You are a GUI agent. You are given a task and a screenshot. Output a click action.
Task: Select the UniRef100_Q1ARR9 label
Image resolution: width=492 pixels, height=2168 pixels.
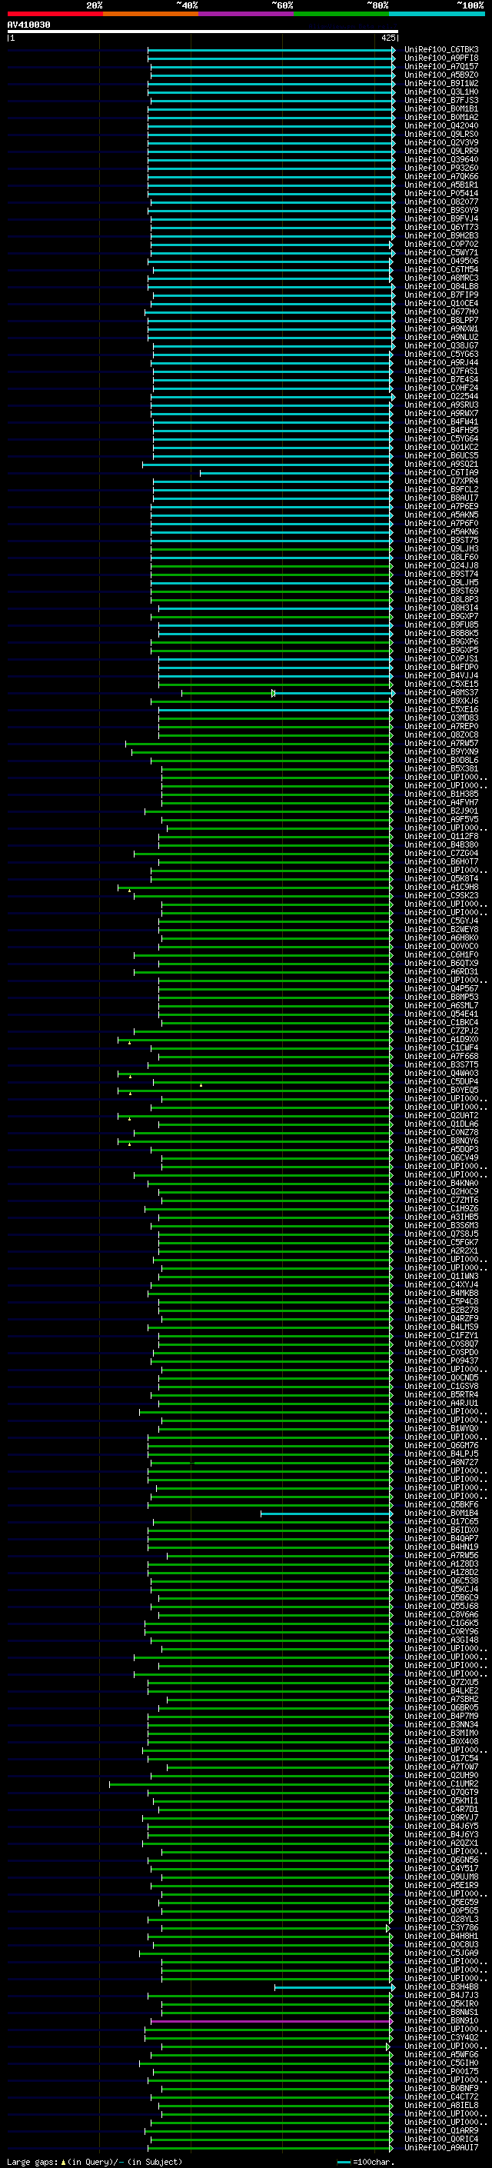440,2131
